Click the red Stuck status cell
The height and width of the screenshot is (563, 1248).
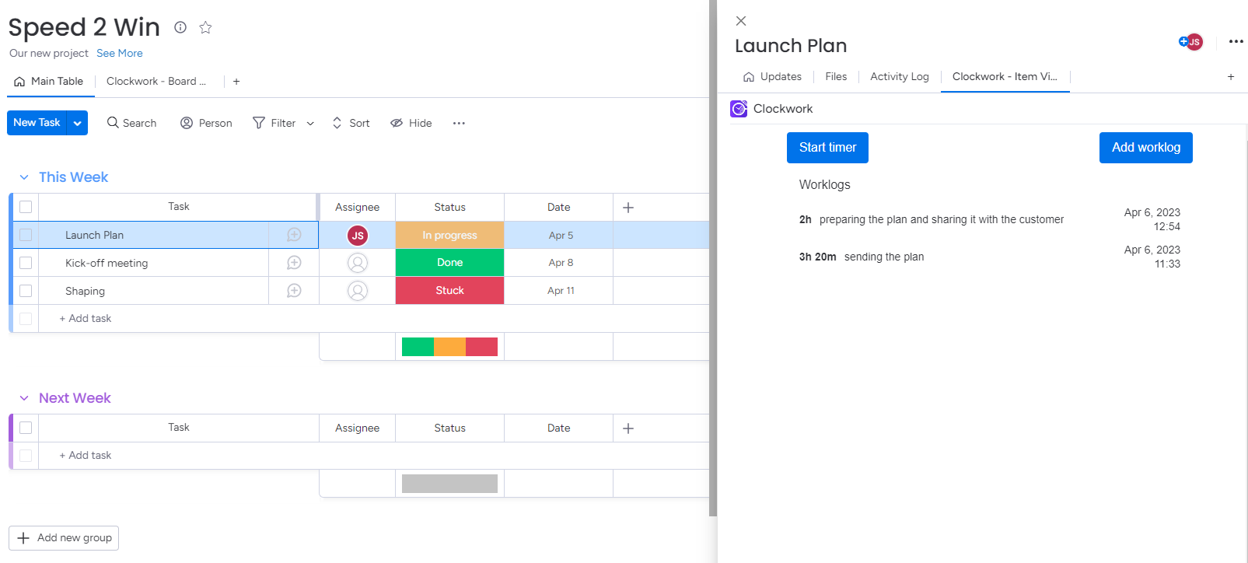coord(449,291)
